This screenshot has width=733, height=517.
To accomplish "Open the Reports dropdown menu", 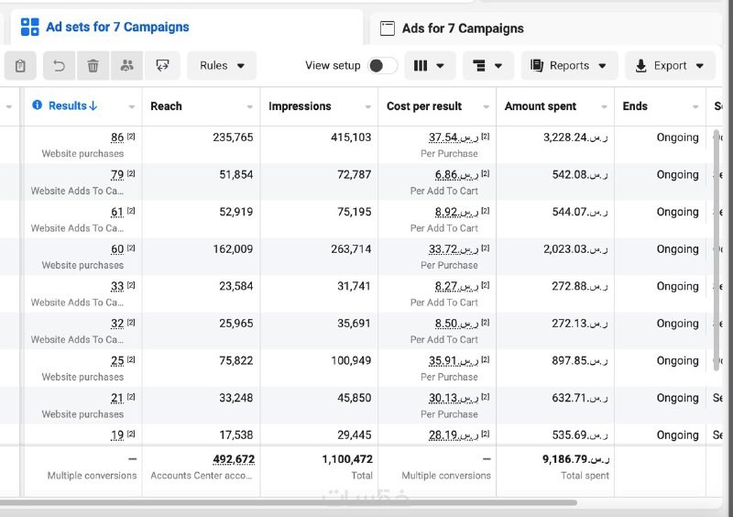I will click(x=568, y=66).
